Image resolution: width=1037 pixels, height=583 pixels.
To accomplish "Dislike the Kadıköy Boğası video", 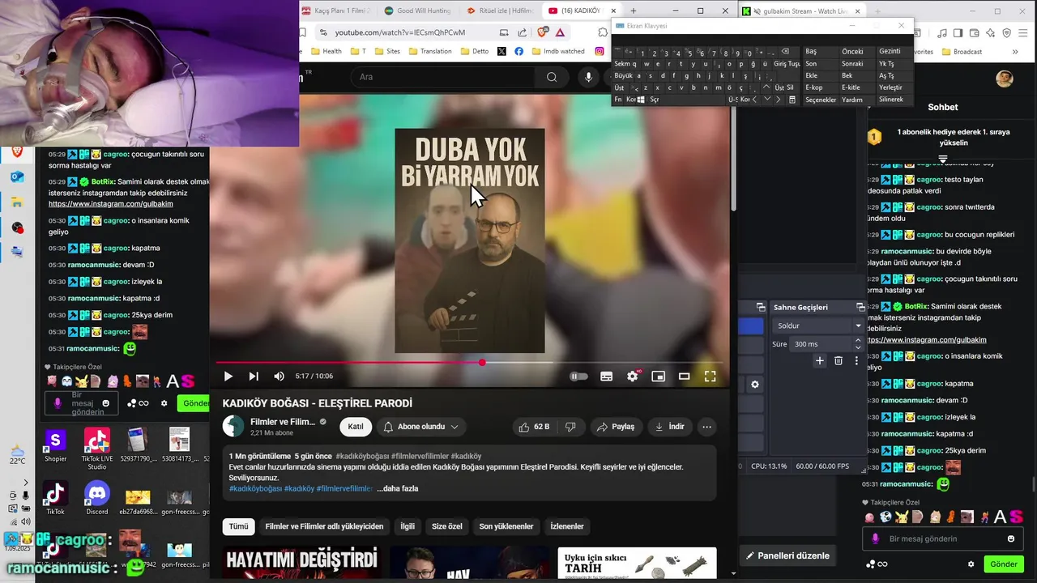I will [x=570, y=427].
